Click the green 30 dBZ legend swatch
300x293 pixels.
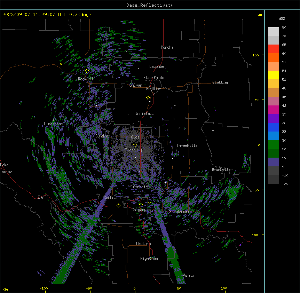click(x=274, y=145)
